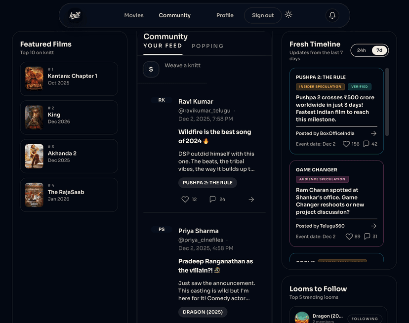Open the PUSHPA 2: THE RULE tag
The width and height of the screenshot is (409, 323).
(207, 182)
